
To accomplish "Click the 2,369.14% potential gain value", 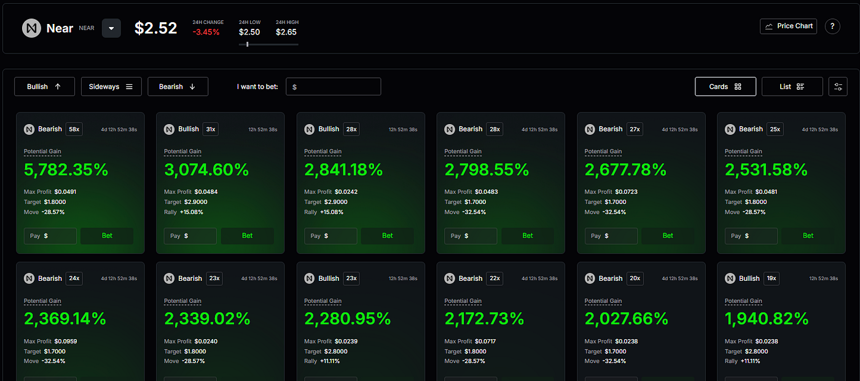I will point(65,319).
